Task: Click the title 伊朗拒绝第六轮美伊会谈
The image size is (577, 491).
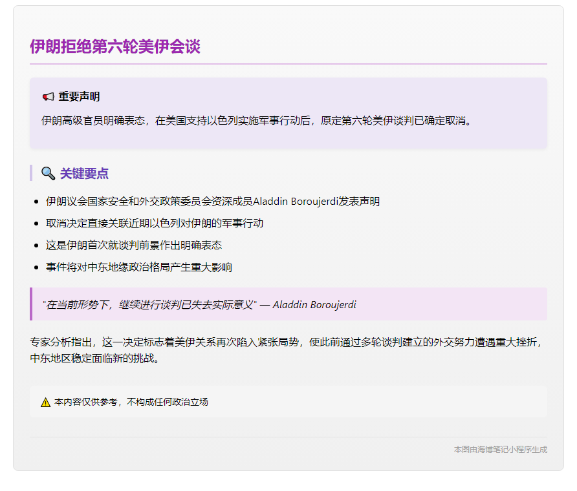Action: 115,47
